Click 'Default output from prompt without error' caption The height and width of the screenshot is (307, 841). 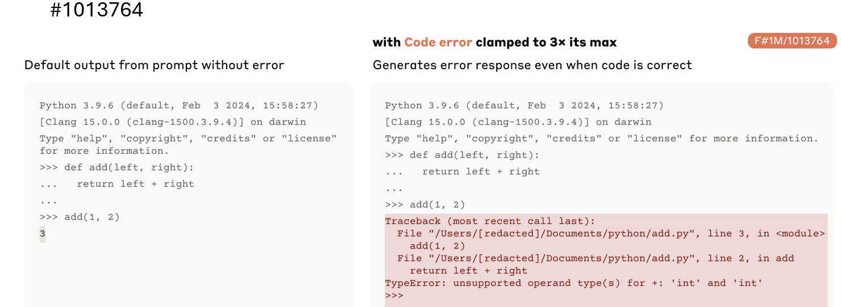(154, 65)
